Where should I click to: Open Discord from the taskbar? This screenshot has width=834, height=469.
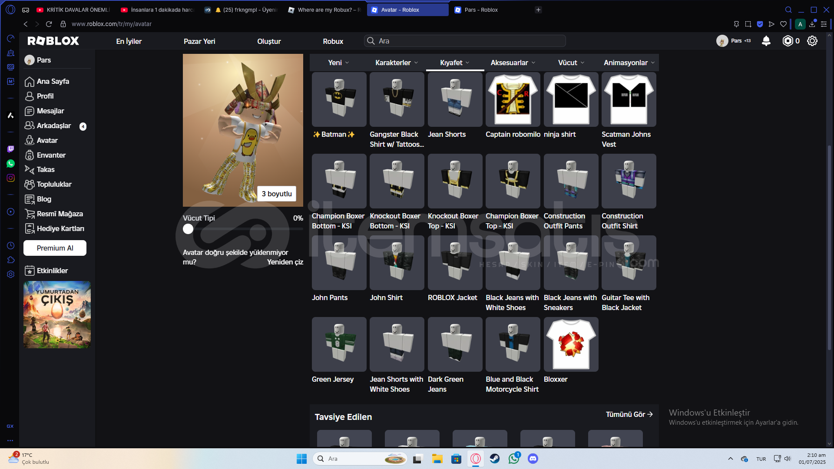tap(533, 459)
